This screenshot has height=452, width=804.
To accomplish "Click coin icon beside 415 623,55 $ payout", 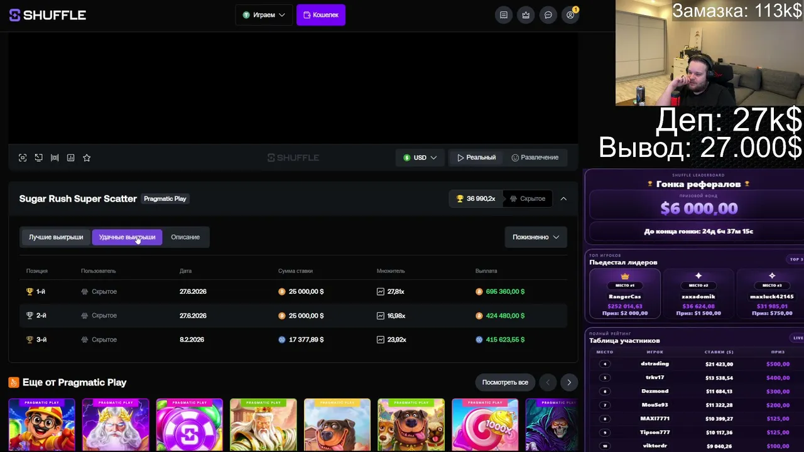I will pos(479,340).
